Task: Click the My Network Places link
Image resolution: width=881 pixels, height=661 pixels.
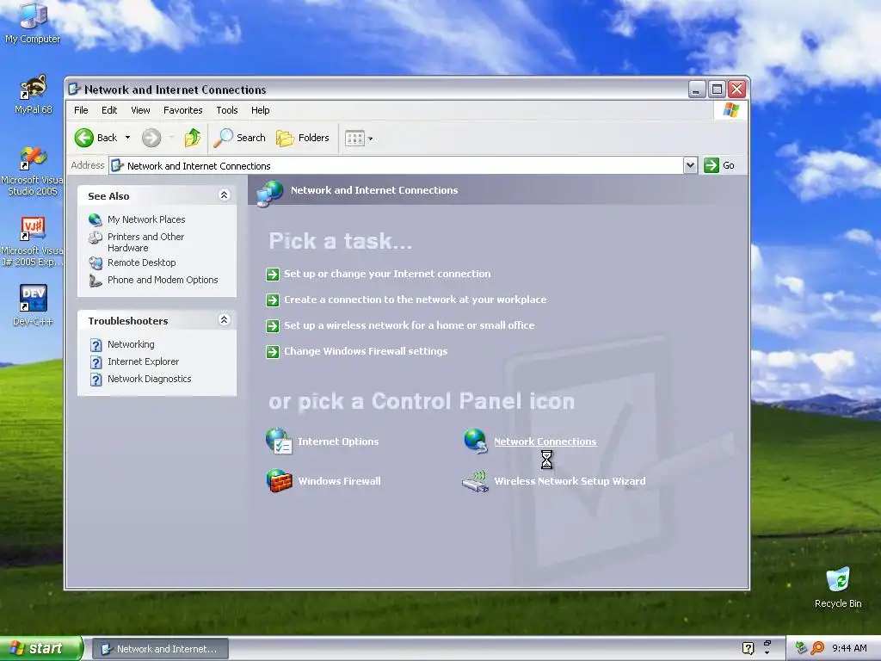Action: coord(146,219)
